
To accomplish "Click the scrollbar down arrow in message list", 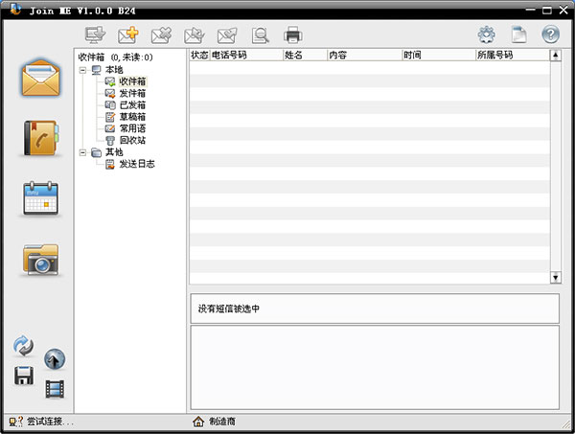I will pyautogui.click(x=556, y=278).
